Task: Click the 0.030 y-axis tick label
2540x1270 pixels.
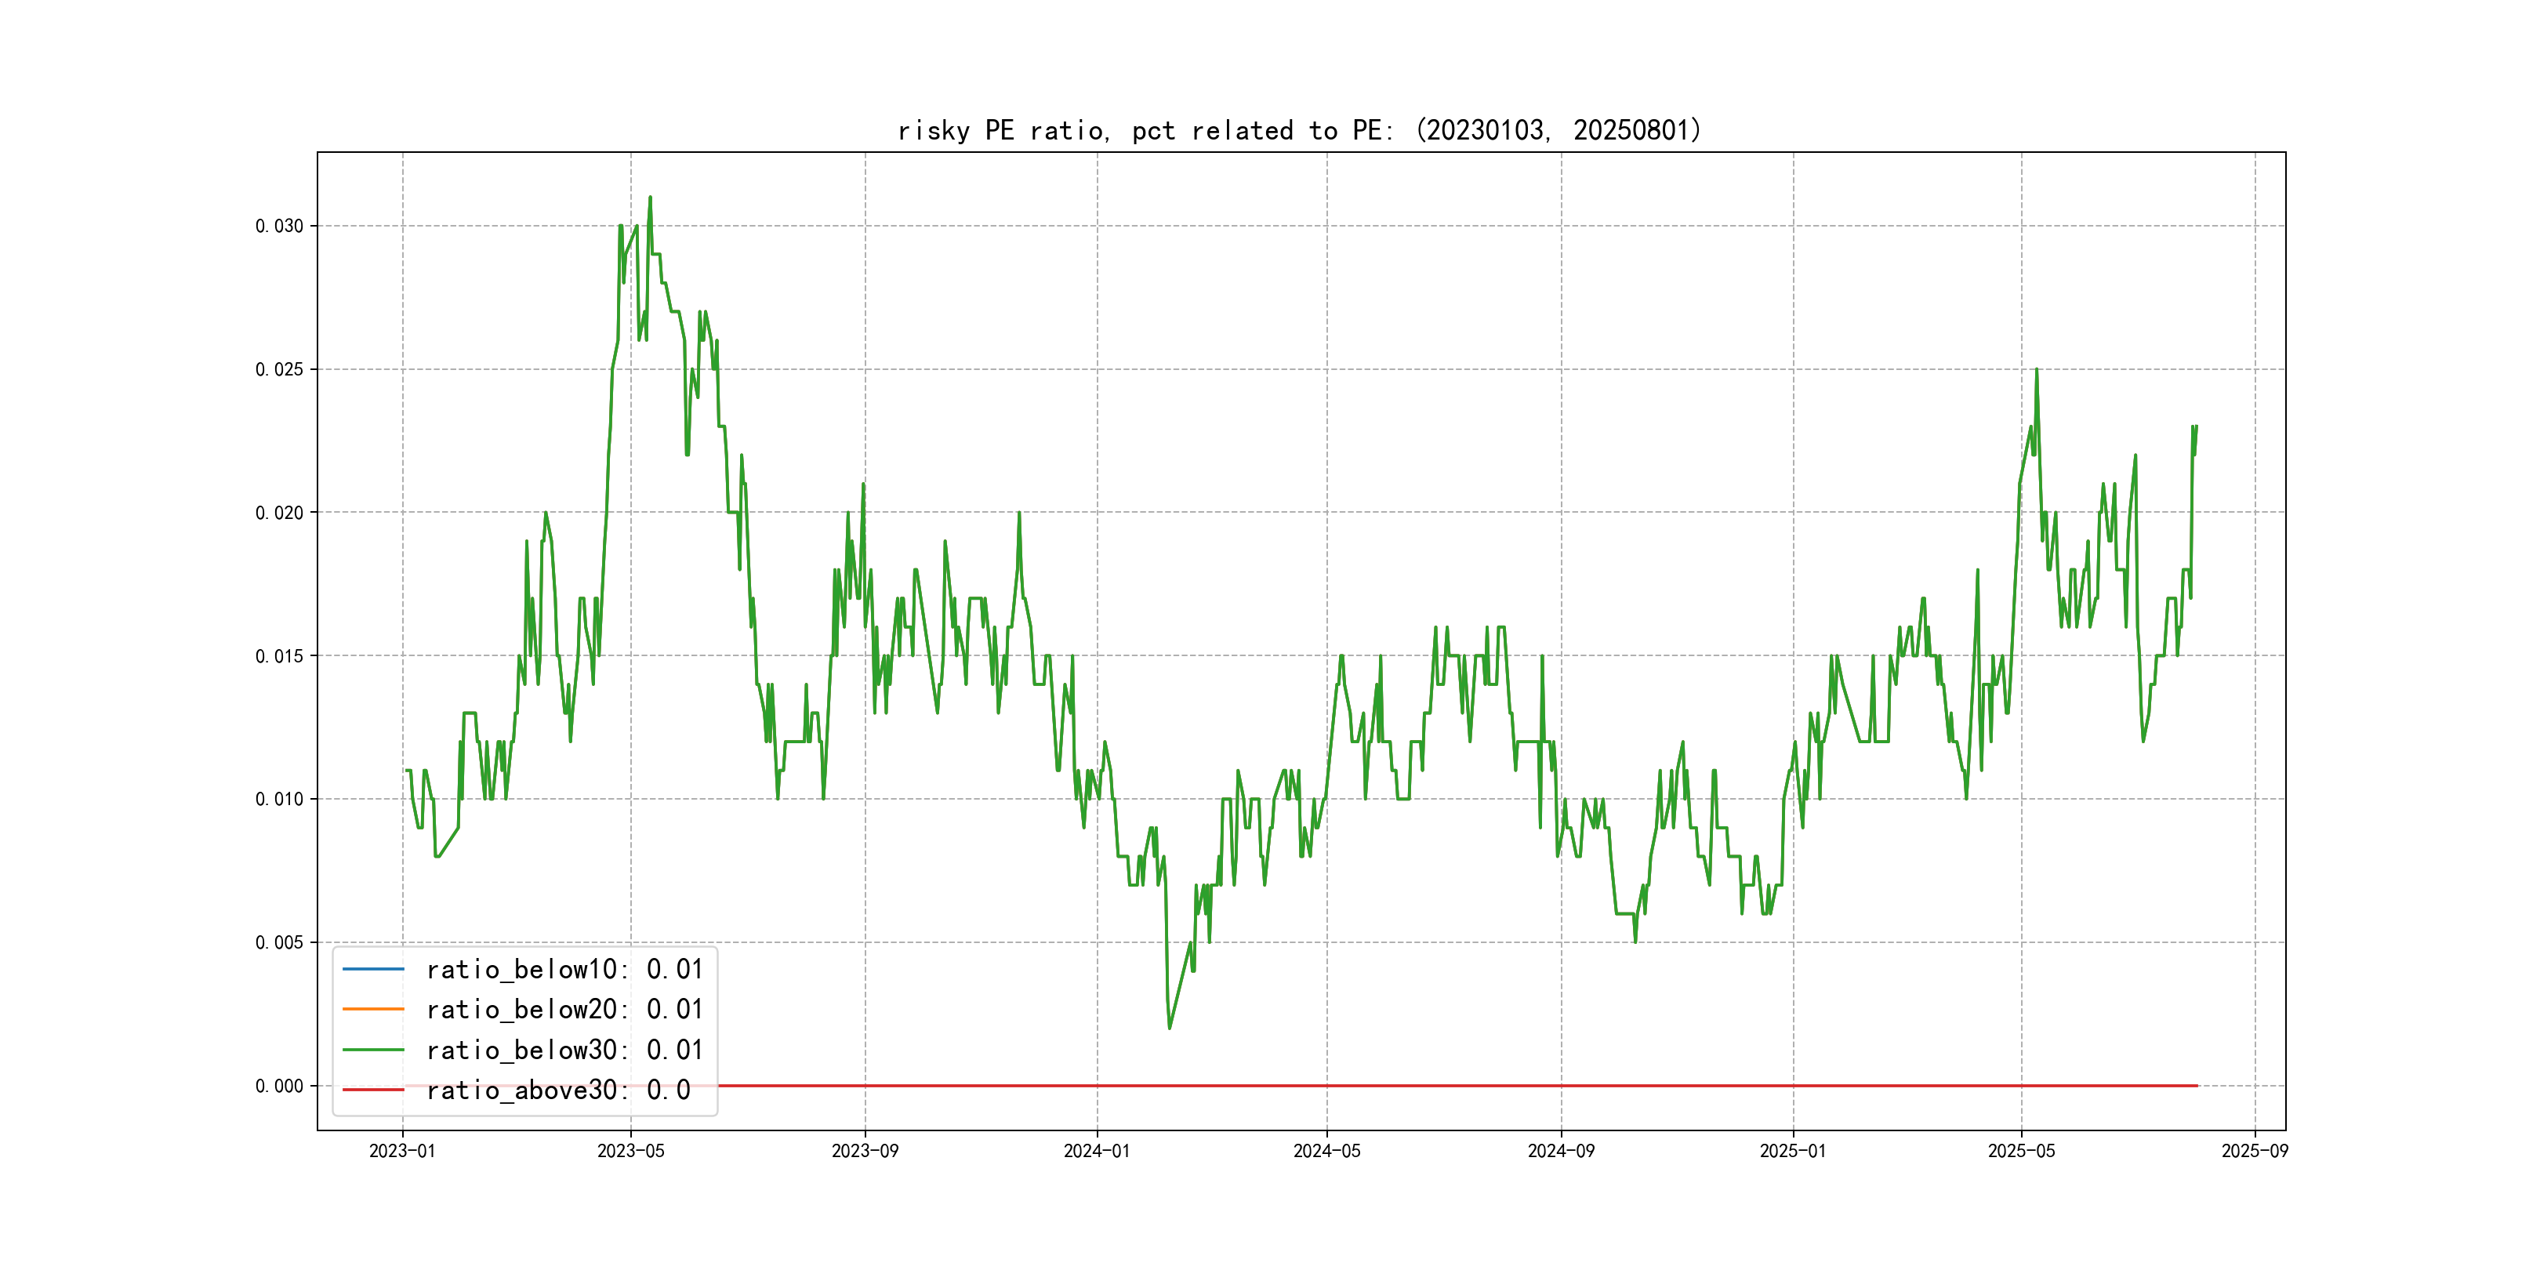Action: 279,226
